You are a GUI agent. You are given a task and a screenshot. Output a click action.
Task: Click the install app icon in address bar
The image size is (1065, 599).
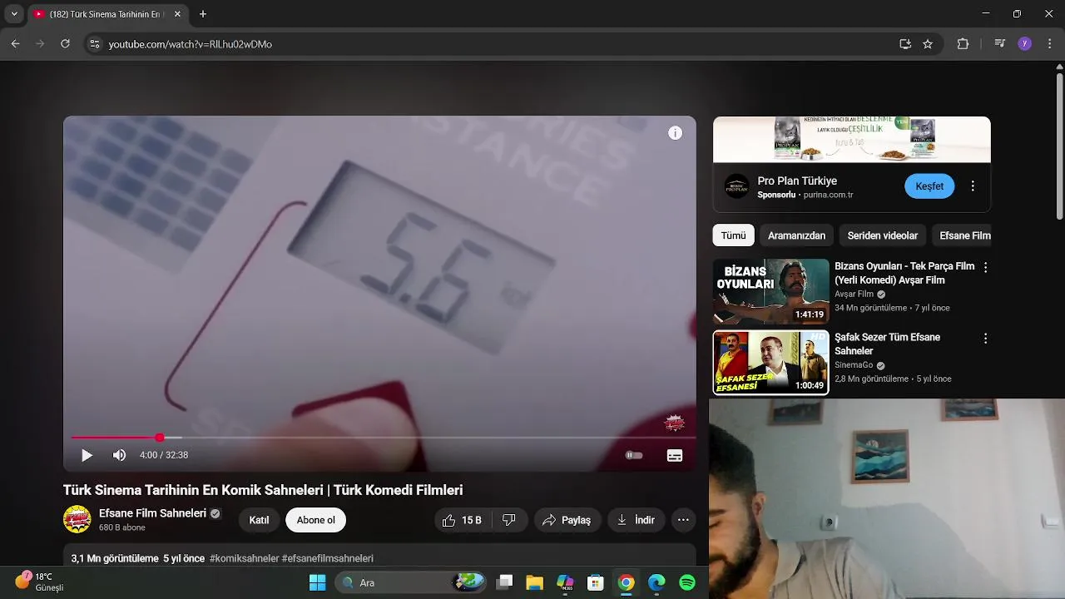click(x=905, y=44)
